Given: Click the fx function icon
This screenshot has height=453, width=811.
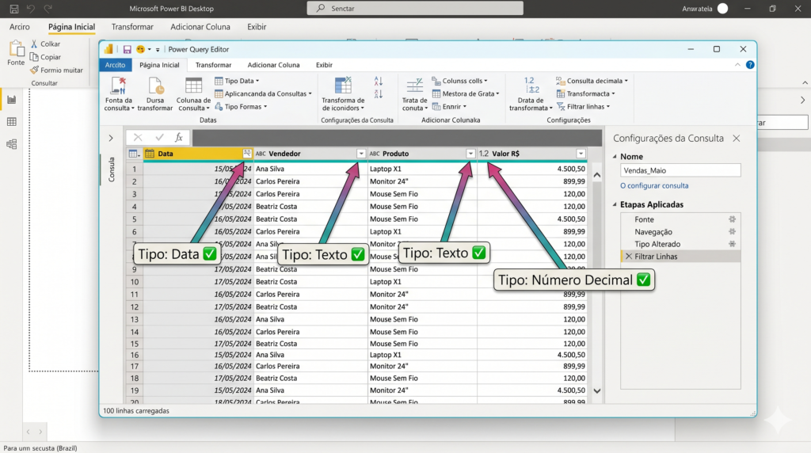Looking at the screenshot, I should tap(178, 137).
